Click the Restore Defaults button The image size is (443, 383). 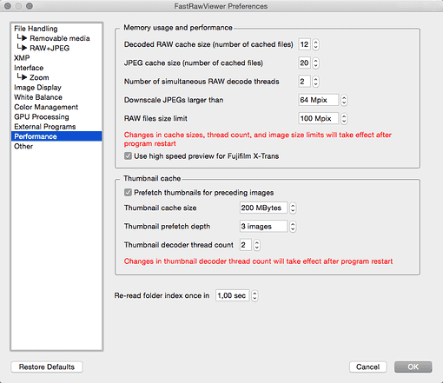click(x=47, y=366)
